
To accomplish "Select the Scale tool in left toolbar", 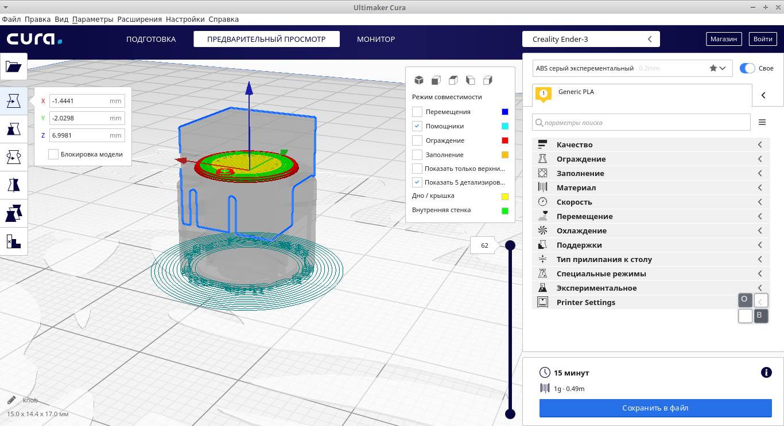I will (14, 128).
